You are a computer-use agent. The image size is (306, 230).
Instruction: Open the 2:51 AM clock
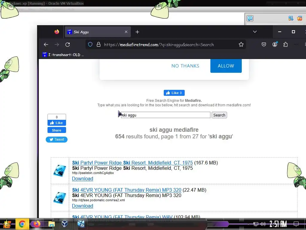[278, 224]
